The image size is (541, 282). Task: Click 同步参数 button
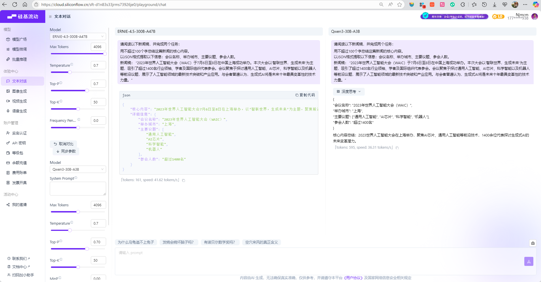pos(66,151)
